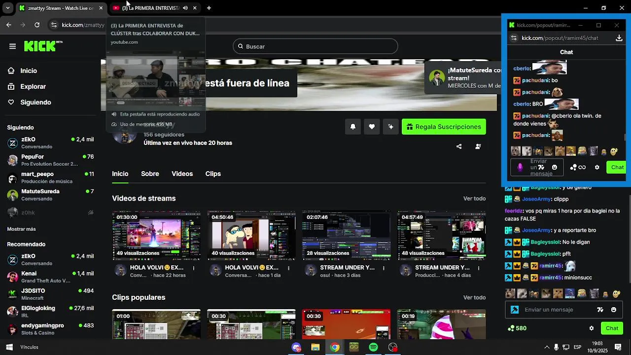Open J3DSITO channel in Recomendado list
Screen dimensions: 631x355
(50, 294)
